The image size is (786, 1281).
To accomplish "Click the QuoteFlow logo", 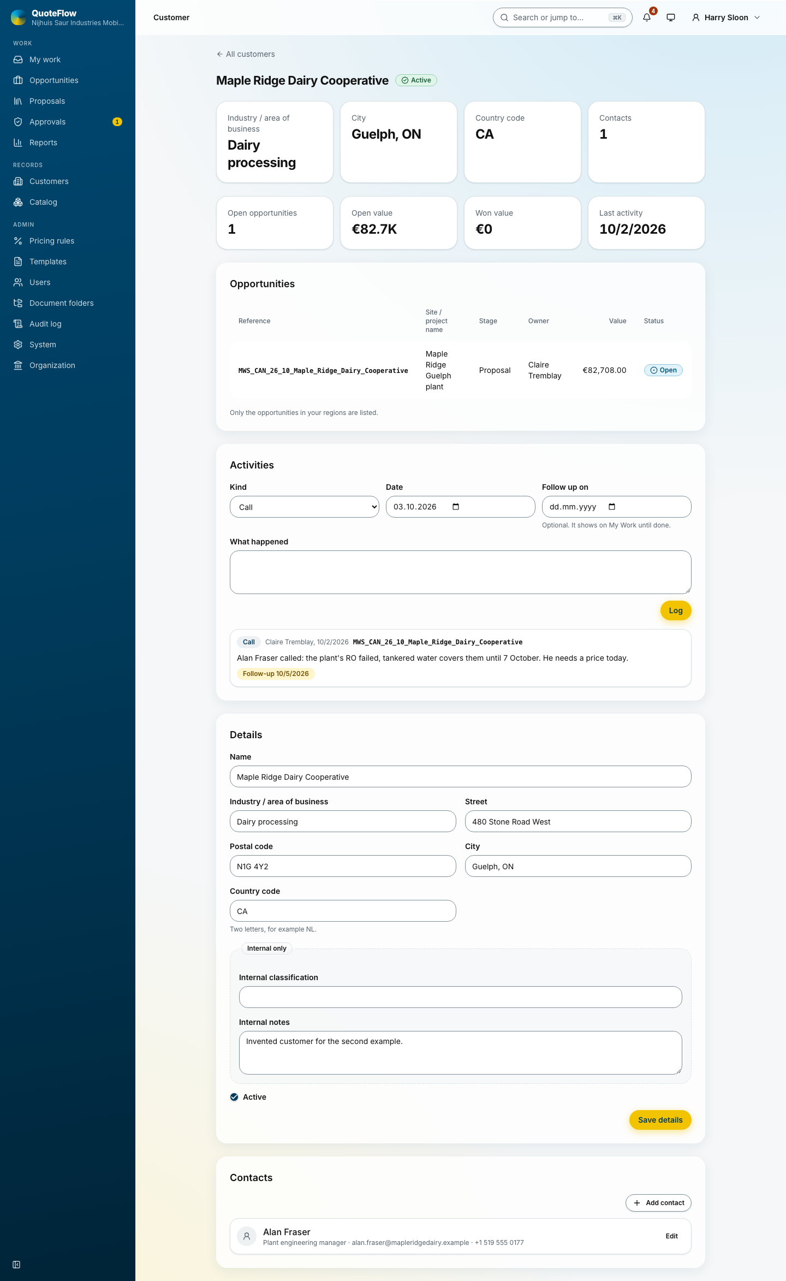I will 19,17.
